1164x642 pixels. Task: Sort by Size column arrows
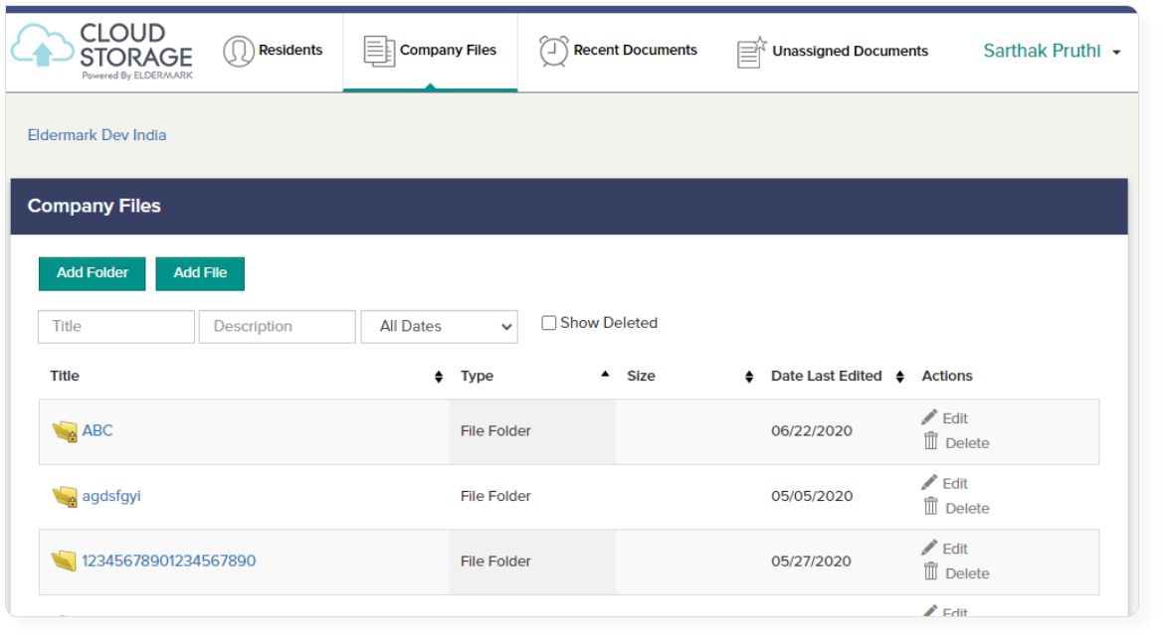tap(749, 377)
